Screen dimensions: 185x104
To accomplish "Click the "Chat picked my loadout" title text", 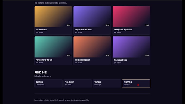I will click(x=123, y=30).
